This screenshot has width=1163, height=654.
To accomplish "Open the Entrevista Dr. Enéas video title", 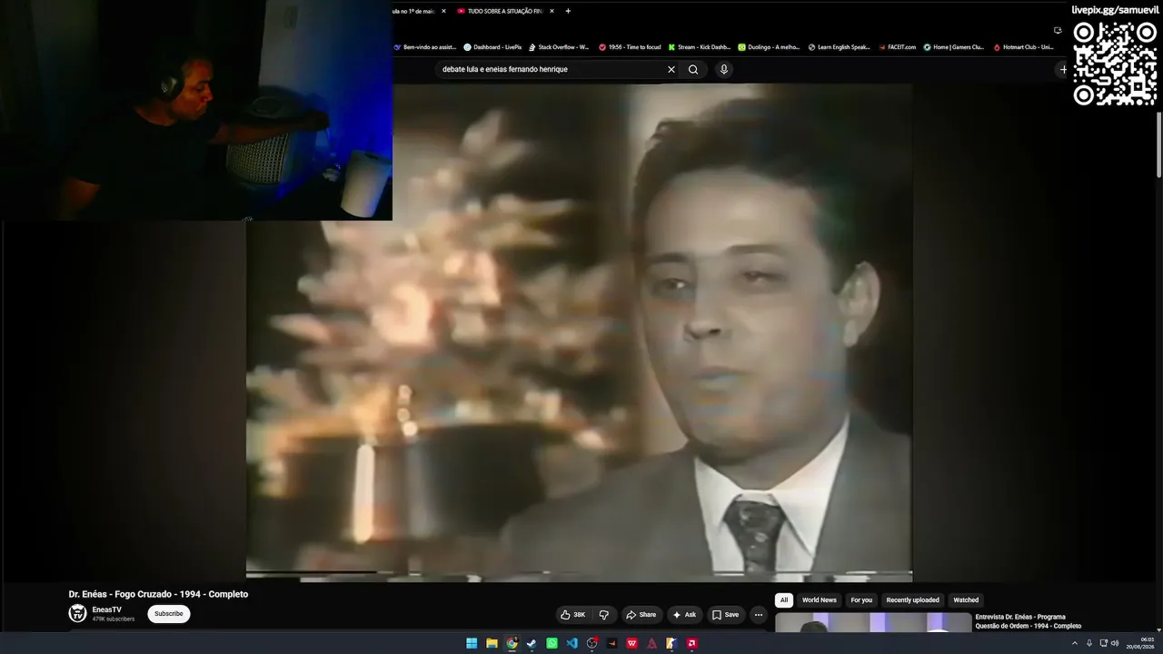I will (1029, 621).
